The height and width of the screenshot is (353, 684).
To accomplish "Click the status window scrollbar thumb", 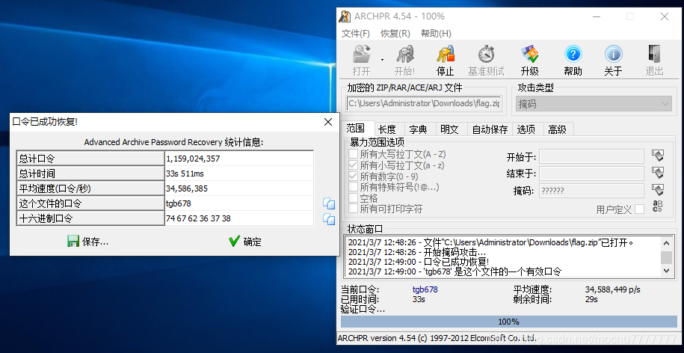I will coord(666,257).
